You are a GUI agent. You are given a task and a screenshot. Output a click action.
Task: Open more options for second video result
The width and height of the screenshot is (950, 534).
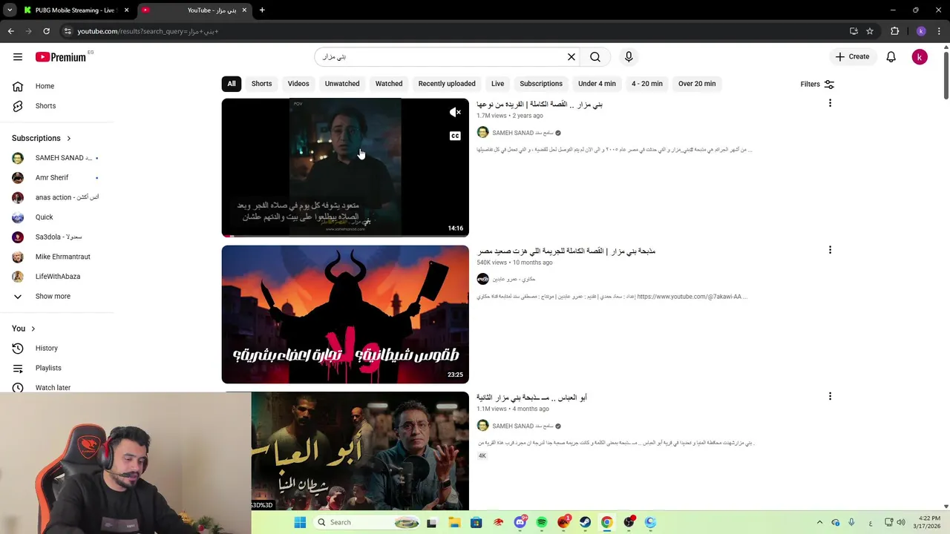coord(830,250)
